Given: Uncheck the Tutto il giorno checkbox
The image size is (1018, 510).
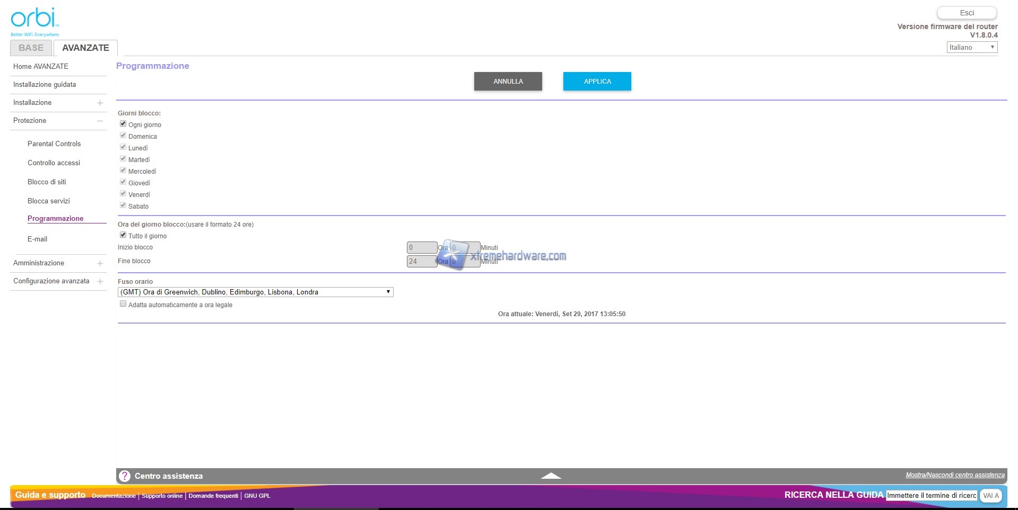Looking at the screenshot, I should pyautogui.click(x=123, y=235).
